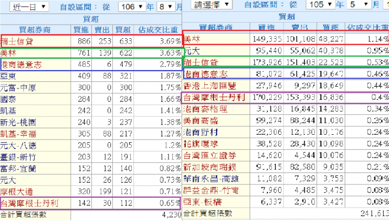Viewport: 389px width, 221px height.
Task: Open 元大 broker link with 152 bought
Action: tap(8, 180)
